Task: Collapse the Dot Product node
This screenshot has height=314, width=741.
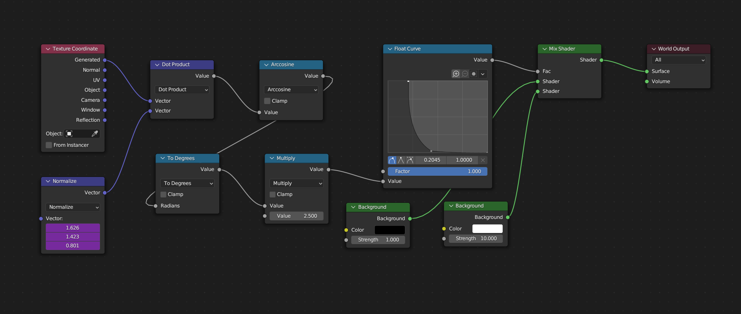Action: click(x=157, y=64)
